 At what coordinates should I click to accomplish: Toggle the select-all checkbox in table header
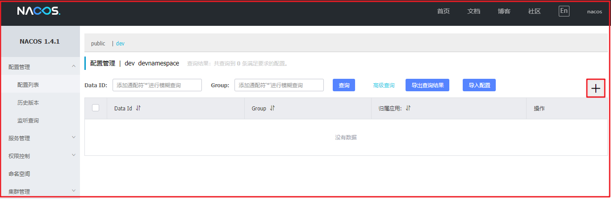click(96, 108)
